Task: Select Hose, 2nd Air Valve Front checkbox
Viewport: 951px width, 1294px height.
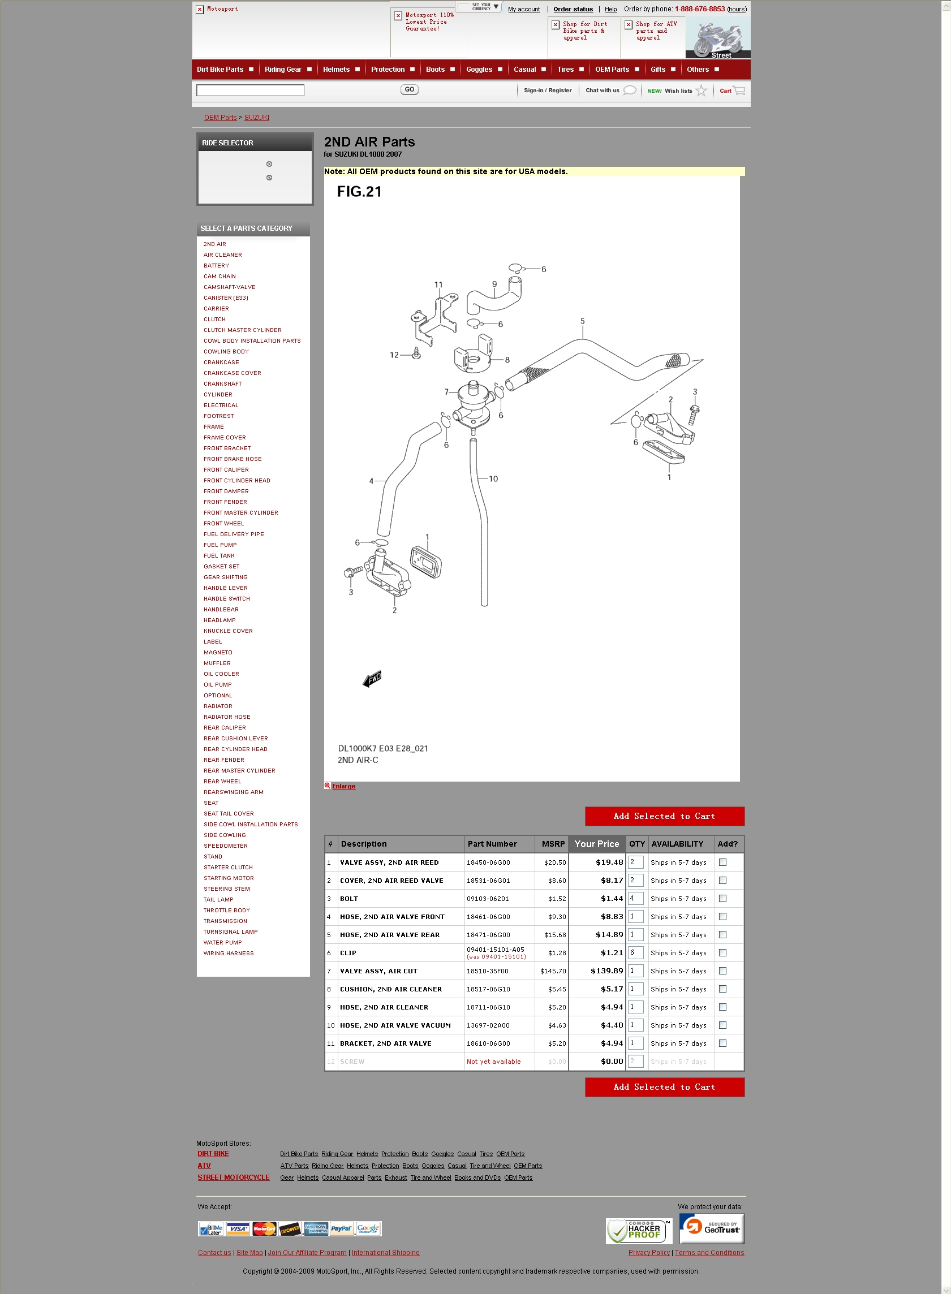Action: 722,917
